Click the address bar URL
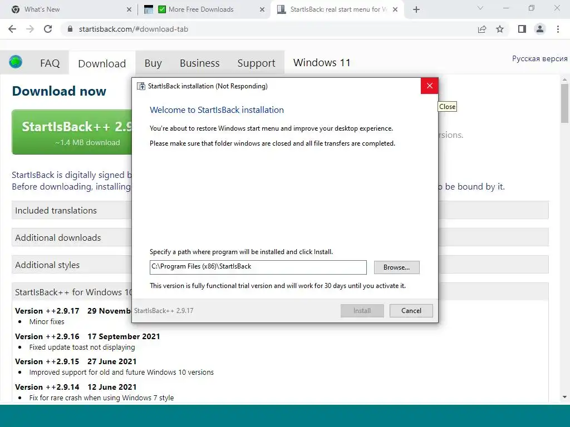Screen dimensions: 570x427 point(134,29)
